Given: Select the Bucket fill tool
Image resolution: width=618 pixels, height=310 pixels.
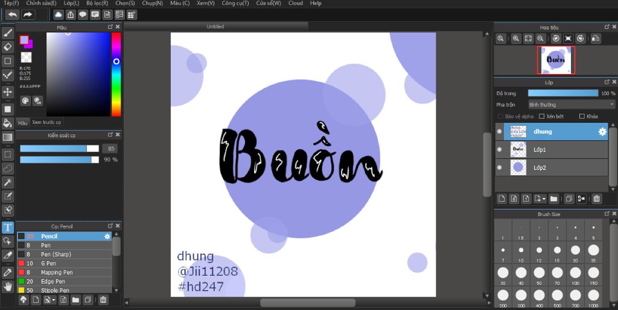Looking at the screenshot, I should click(x=7, y=123).
